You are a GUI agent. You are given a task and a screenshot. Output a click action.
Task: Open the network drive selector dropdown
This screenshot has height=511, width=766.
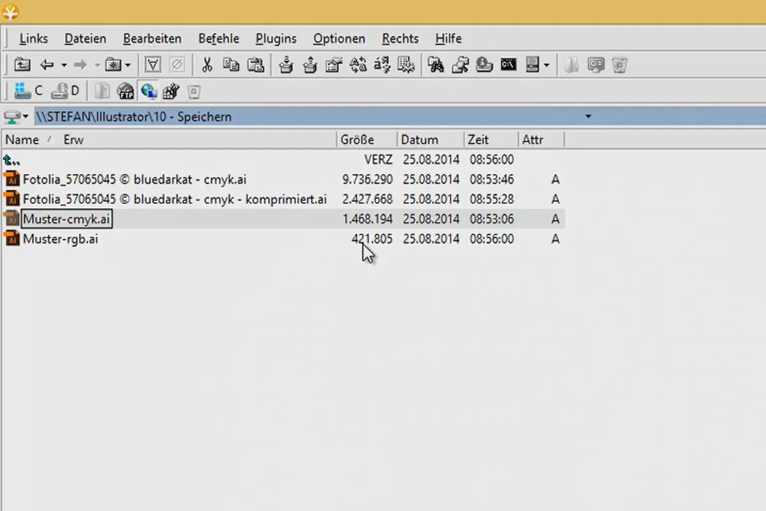[17, 117]
